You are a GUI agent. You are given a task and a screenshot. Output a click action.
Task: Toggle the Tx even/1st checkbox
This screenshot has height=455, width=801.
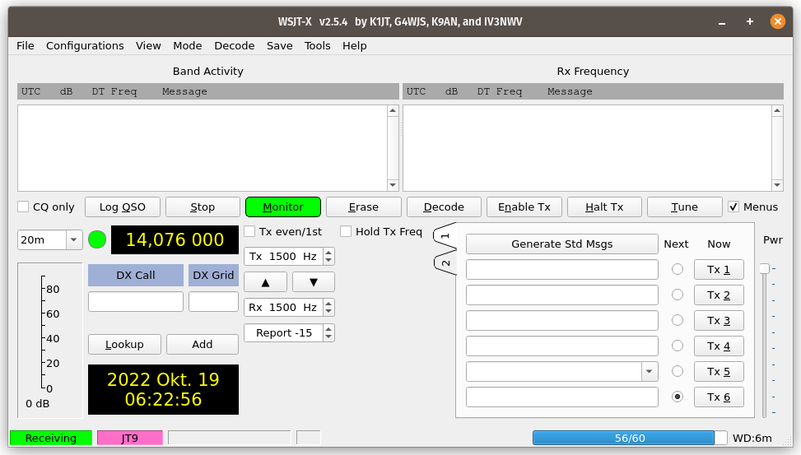click(250, 232)
